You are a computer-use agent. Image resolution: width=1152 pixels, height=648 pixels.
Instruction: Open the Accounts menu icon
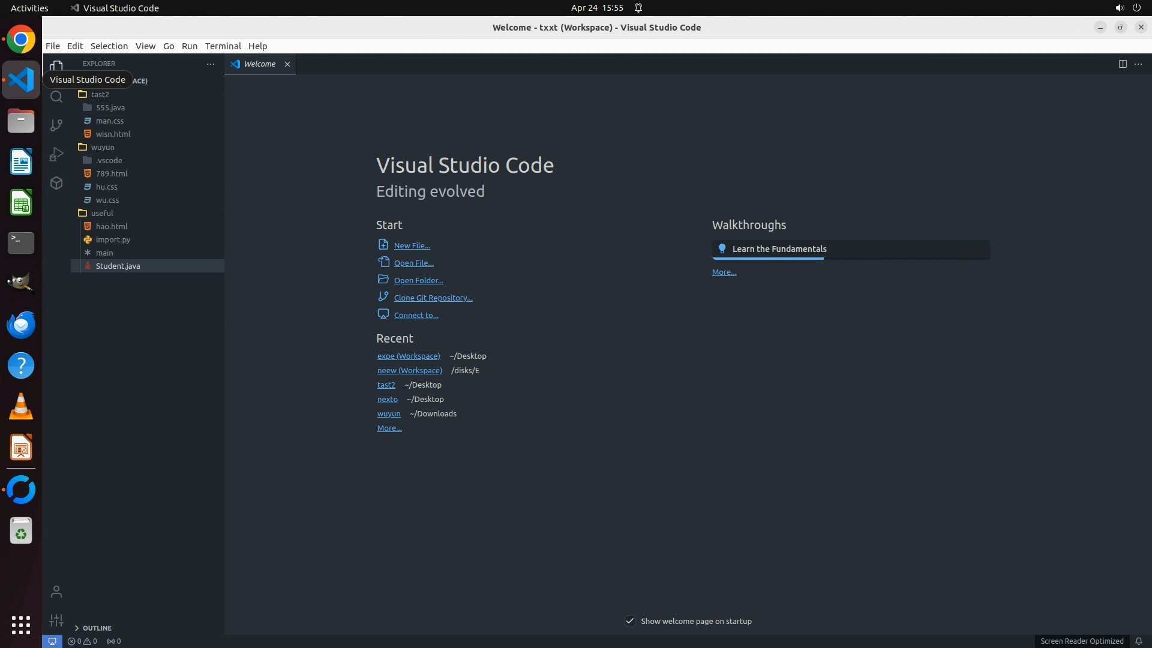click(56, 592)
